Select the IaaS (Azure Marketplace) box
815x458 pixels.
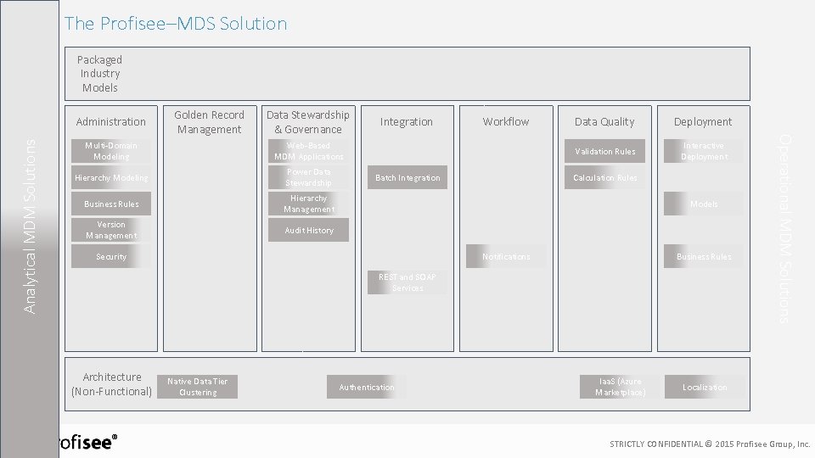coord(620,387)
